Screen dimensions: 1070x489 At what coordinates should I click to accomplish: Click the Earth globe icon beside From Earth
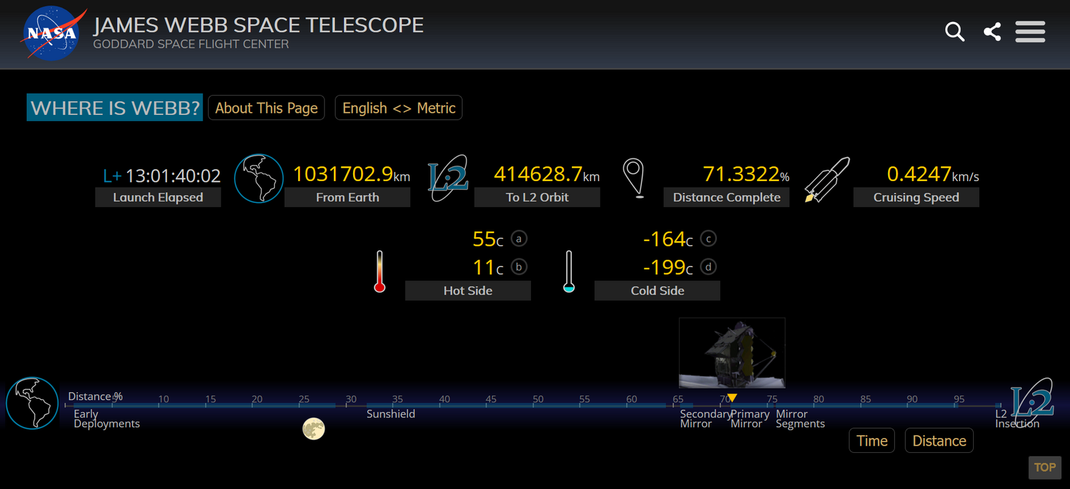pyautogui.click(x=259, y=178)
